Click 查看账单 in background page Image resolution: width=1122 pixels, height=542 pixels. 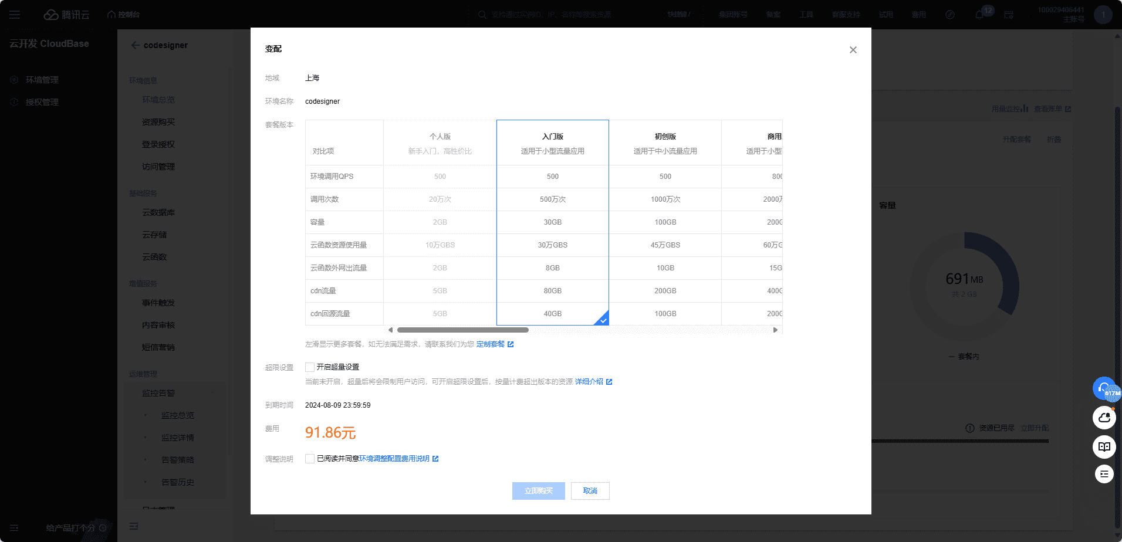point(1048,109)
